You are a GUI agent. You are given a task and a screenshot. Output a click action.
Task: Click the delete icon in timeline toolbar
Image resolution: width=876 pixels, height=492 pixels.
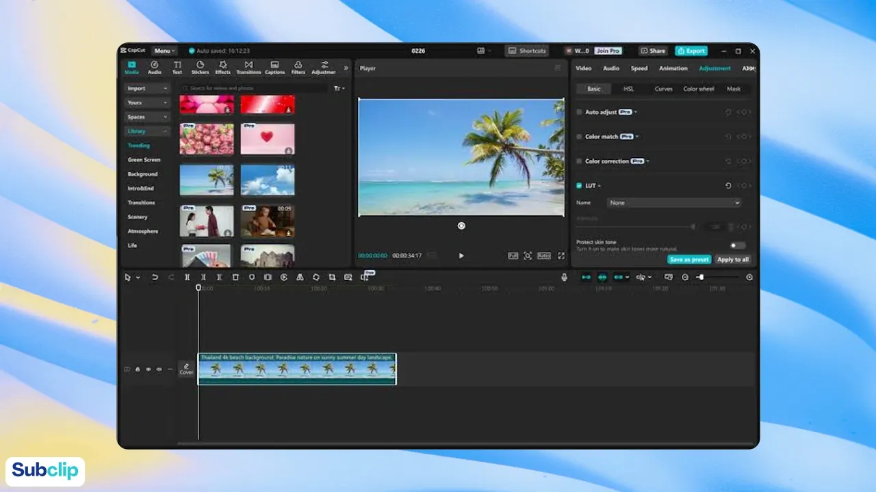point(235,277)
